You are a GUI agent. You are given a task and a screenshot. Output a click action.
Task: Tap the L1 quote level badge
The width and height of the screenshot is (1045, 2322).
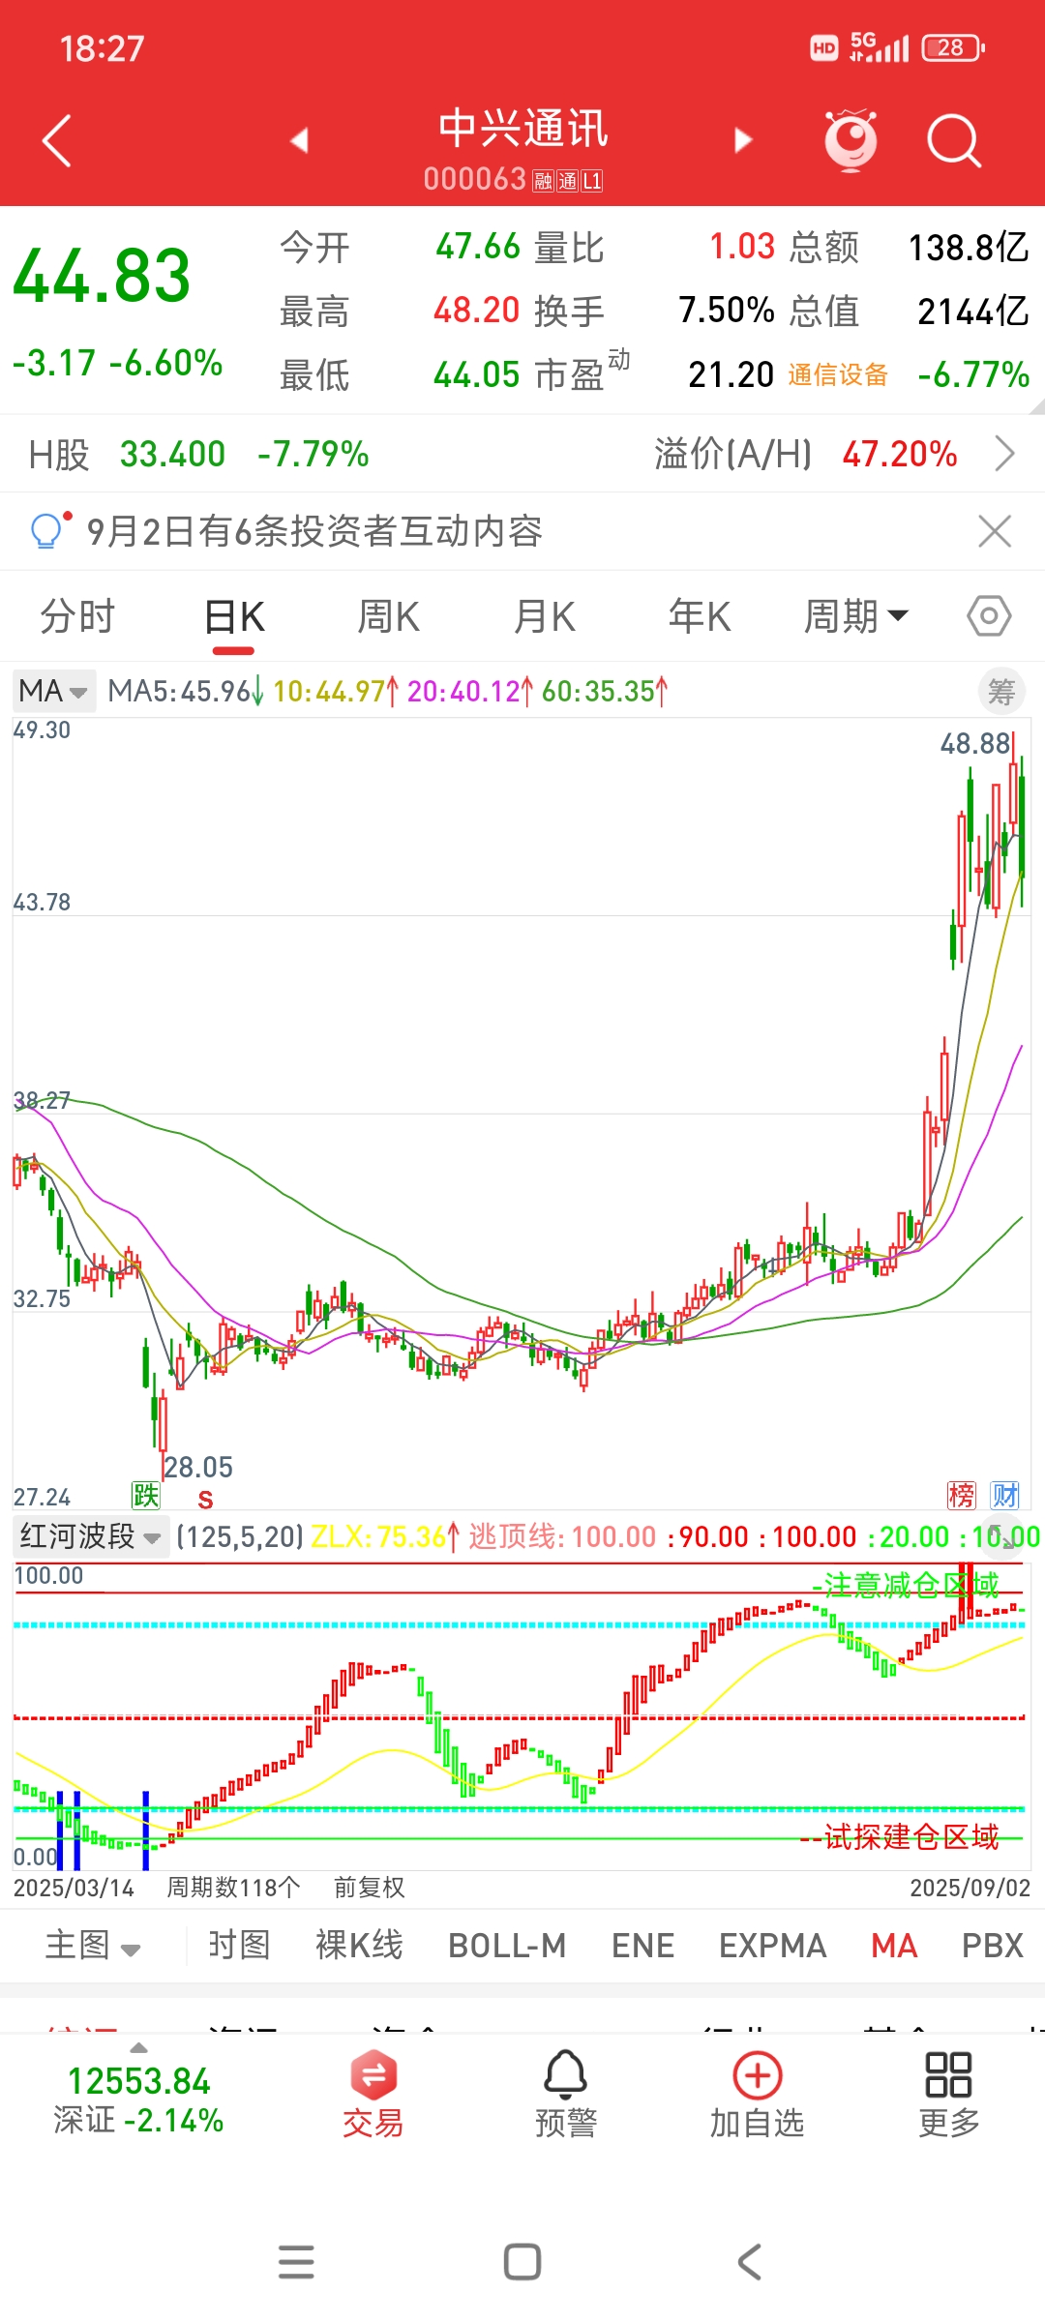(x=592, y=181)
